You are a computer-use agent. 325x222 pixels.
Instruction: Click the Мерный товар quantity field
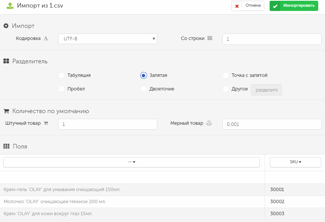click(x=272, y=124)
